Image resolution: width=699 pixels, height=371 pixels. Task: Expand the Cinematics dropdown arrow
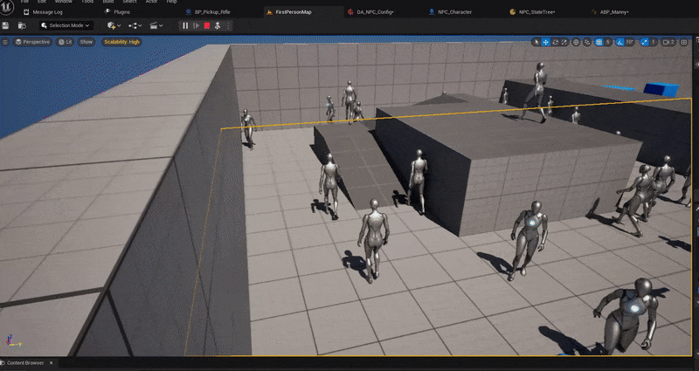pos(161,25)
